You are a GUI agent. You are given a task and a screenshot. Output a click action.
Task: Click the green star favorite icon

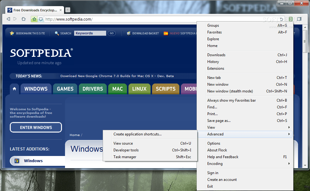click(34, 19)
